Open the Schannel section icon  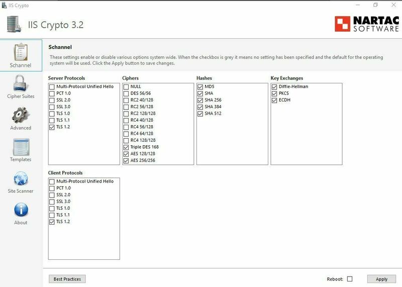[21, 52]
